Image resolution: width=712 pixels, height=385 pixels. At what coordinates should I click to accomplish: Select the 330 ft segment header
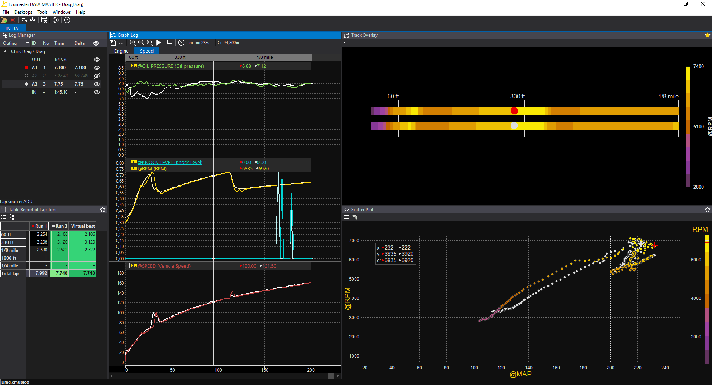[x=180, y=57]
